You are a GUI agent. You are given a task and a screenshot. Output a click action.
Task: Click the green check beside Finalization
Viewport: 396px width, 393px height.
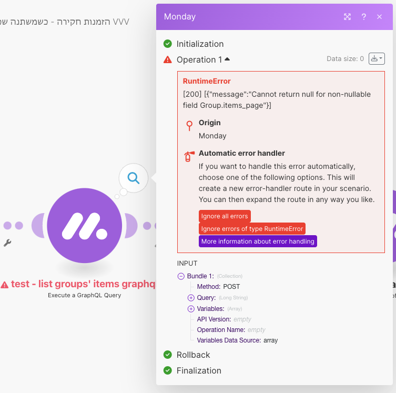pos(168,370)
